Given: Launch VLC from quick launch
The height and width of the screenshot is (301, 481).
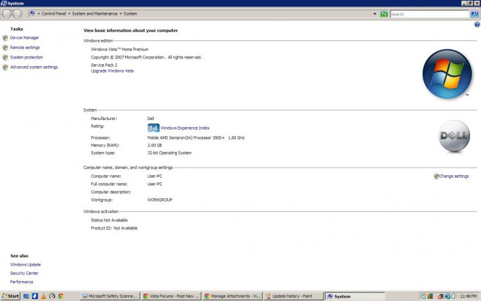Looking at the screenshot, I should click(x=44, y=296).
